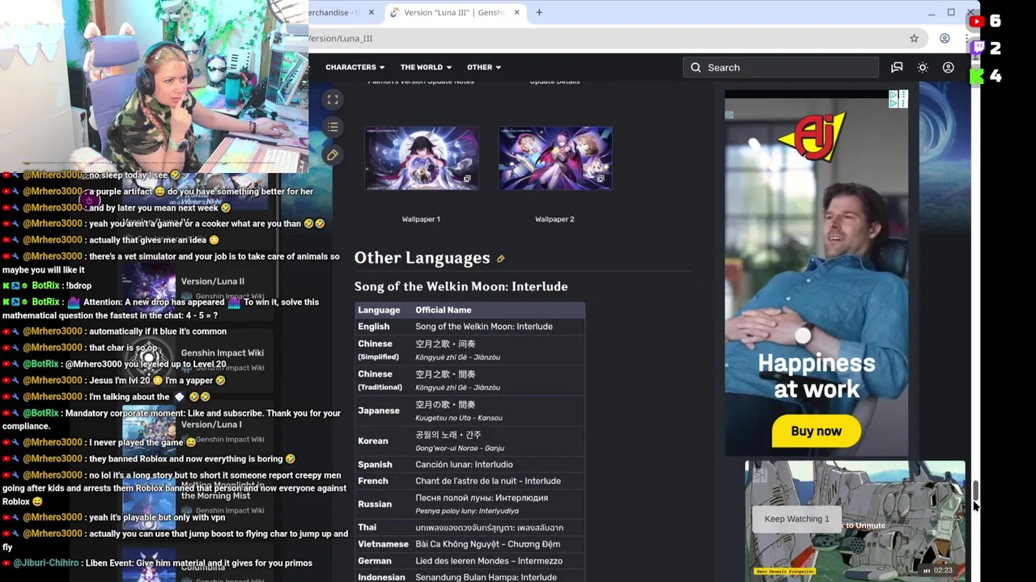Click the Official Name column header

coord(443,310)
